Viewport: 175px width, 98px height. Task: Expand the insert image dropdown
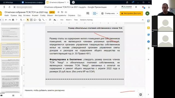point(37,20)
